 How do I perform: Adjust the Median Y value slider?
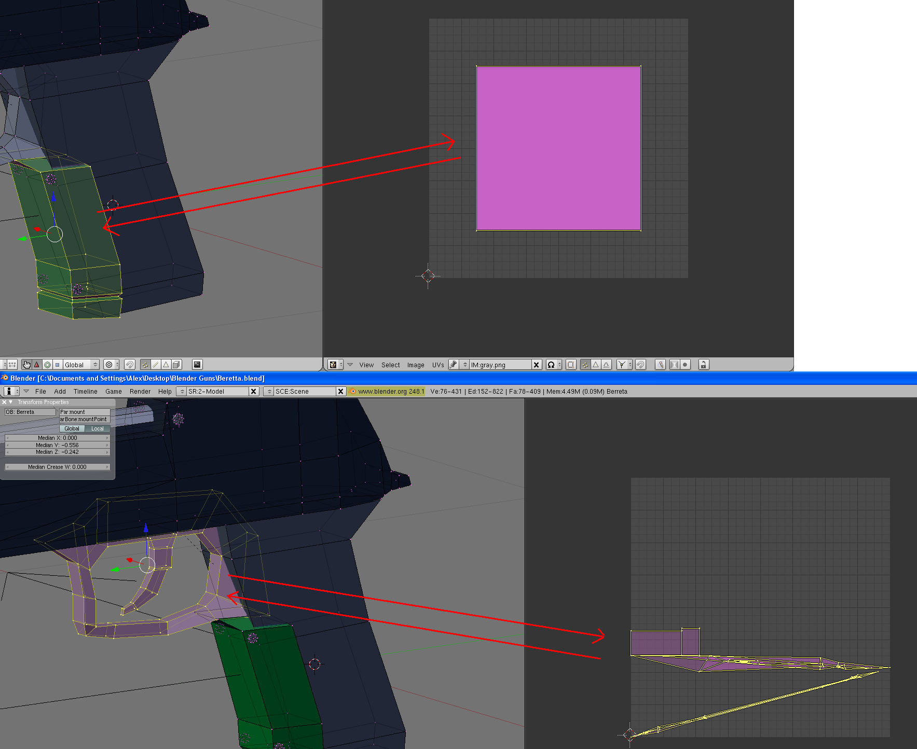click(x=57, y=445)
